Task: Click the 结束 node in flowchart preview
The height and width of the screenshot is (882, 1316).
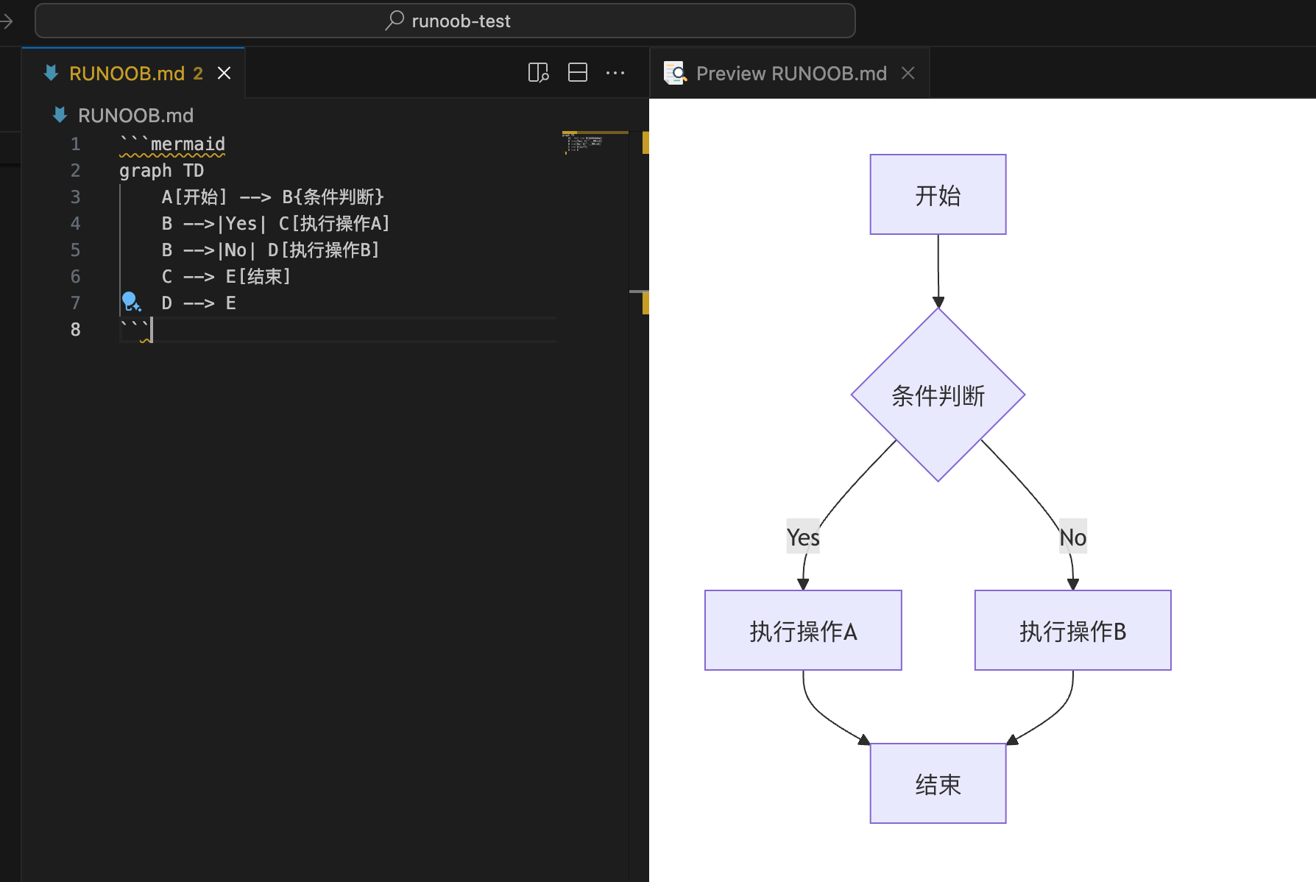Action: [x=938, y=784]
